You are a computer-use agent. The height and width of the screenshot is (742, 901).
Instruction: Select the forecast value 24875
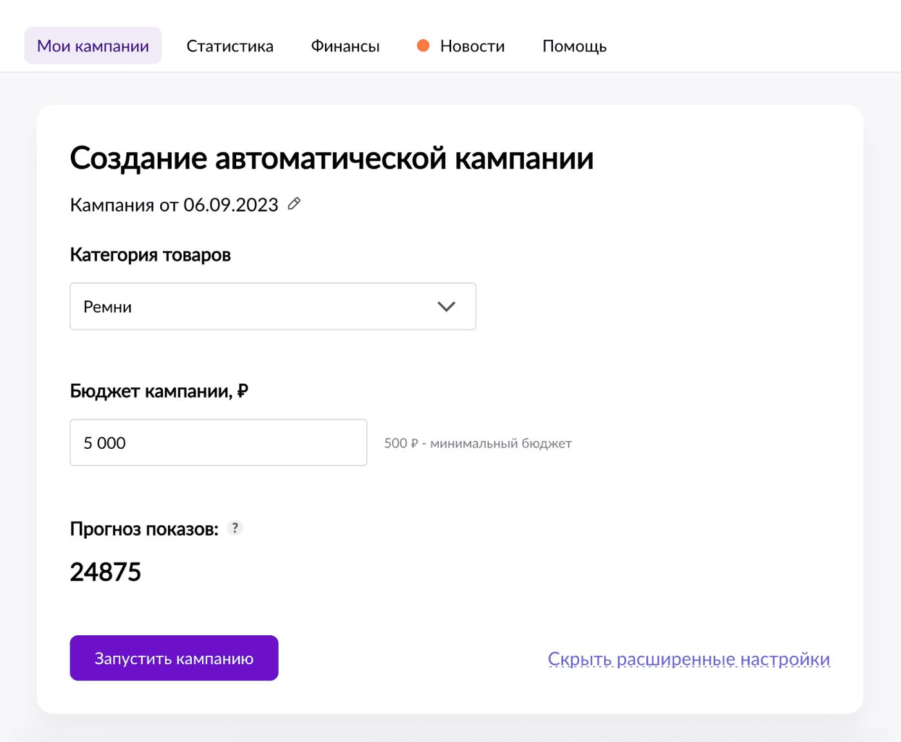coord(106,572)
